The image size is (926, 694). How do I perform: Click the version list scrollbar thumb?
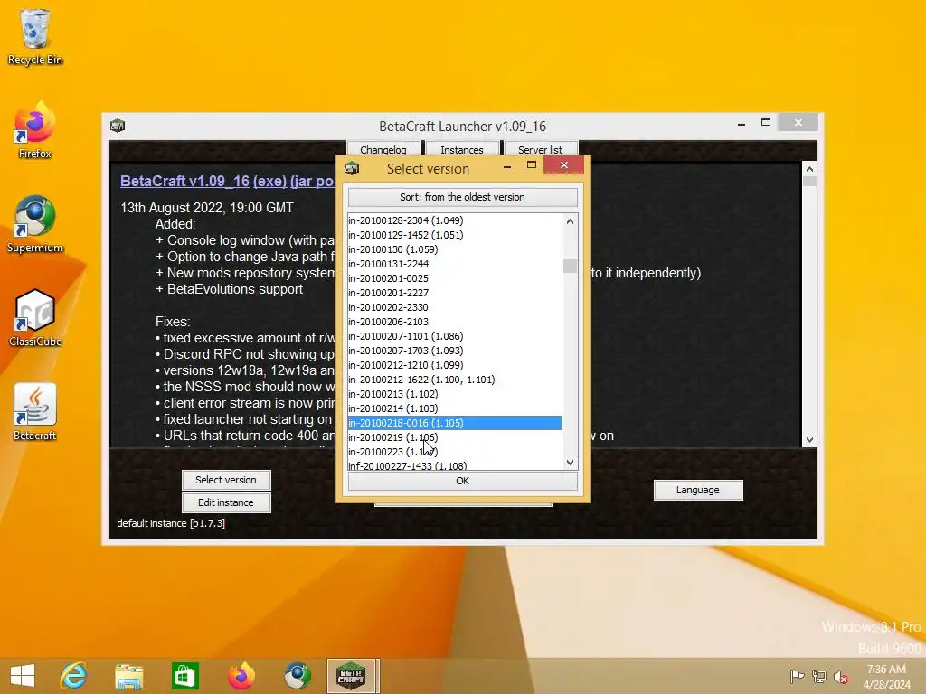570,267
